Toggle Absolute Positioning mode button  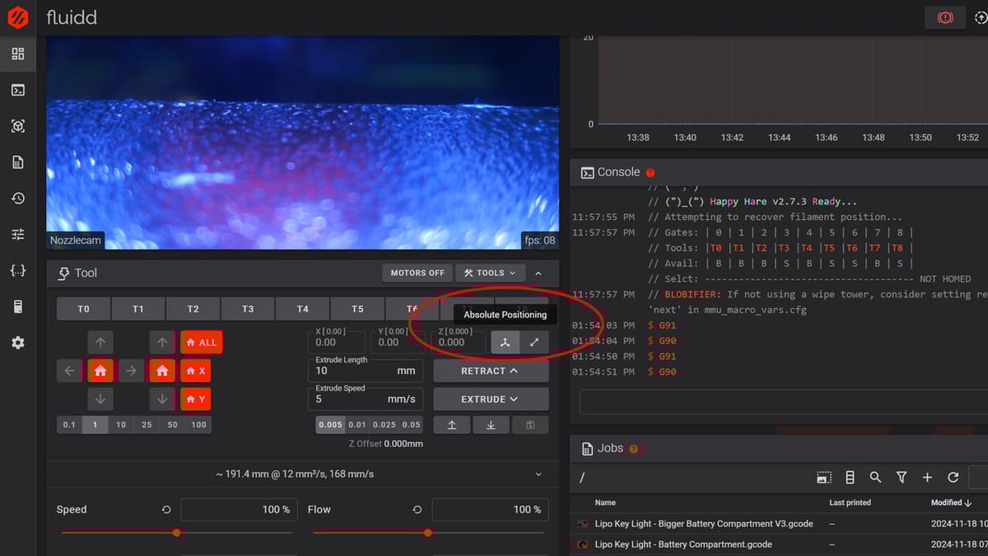click(x=506, y=342)
